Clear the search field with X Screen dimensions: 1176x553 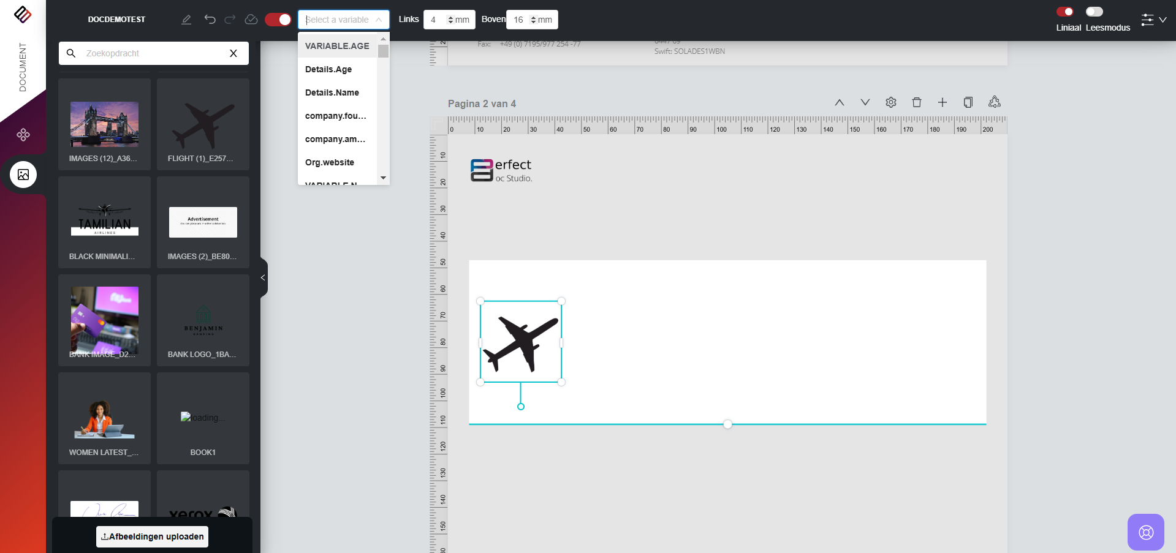click(x=233, y=53)
